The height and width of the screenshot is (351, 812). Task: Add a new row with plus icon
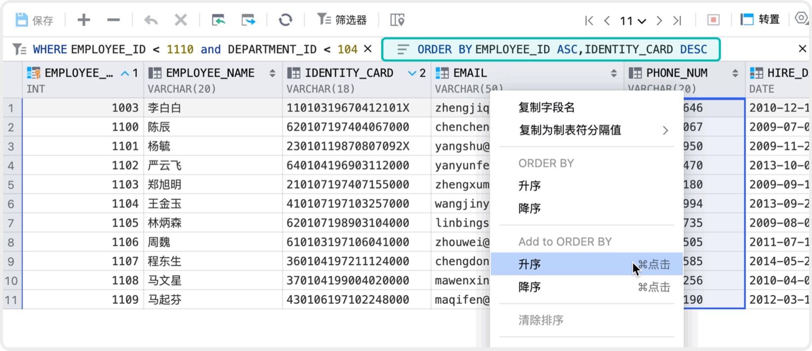(x=84, y=20)
